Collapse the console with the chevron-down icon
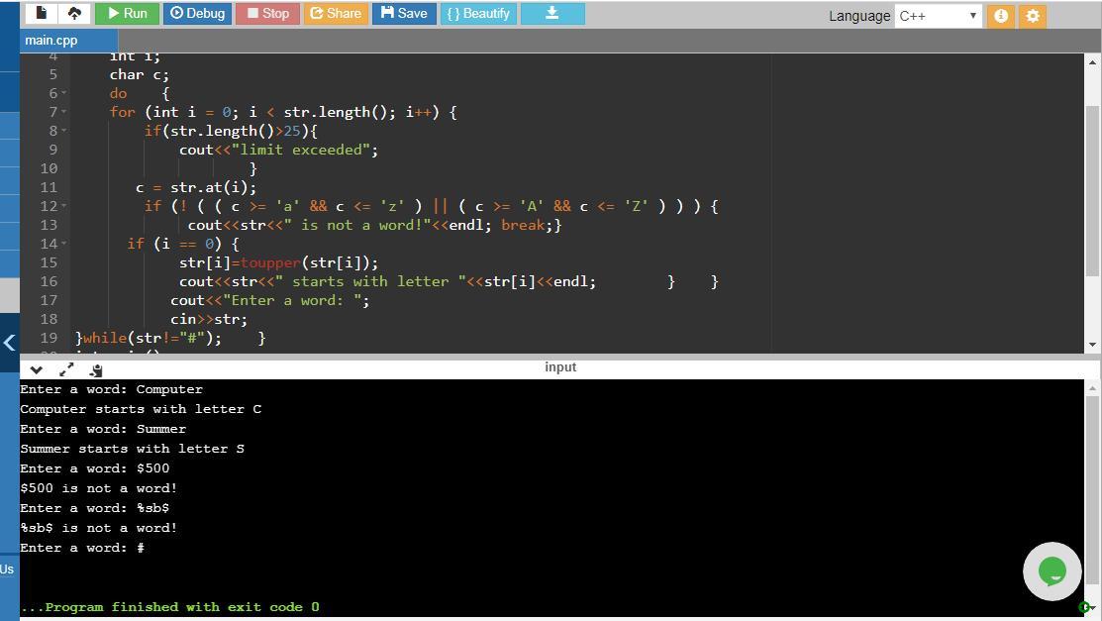1102x621 pixels. (37, 370)
